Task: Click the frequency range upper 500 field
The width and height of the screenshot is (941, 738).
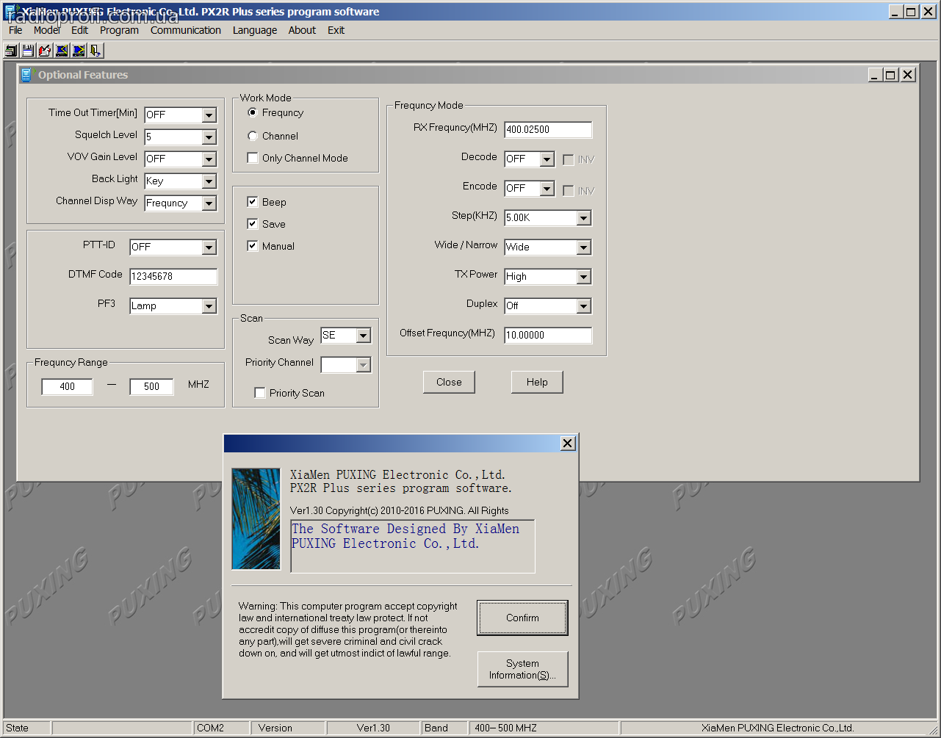Action: 151,387
